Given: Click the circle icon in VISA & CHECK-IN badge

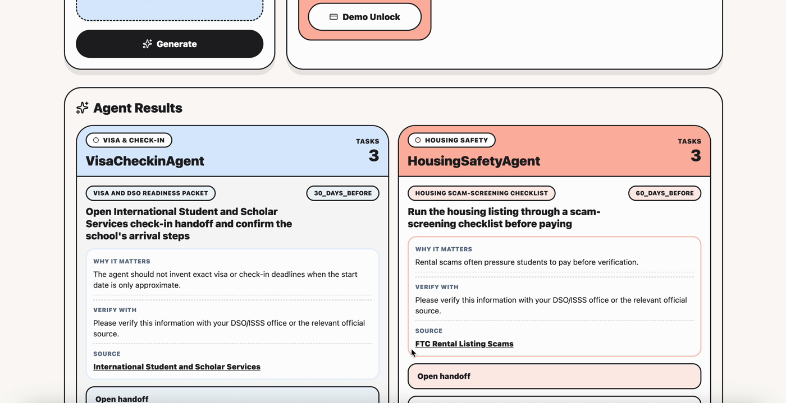Looking at the screenshot, I should tap(96, 140).
